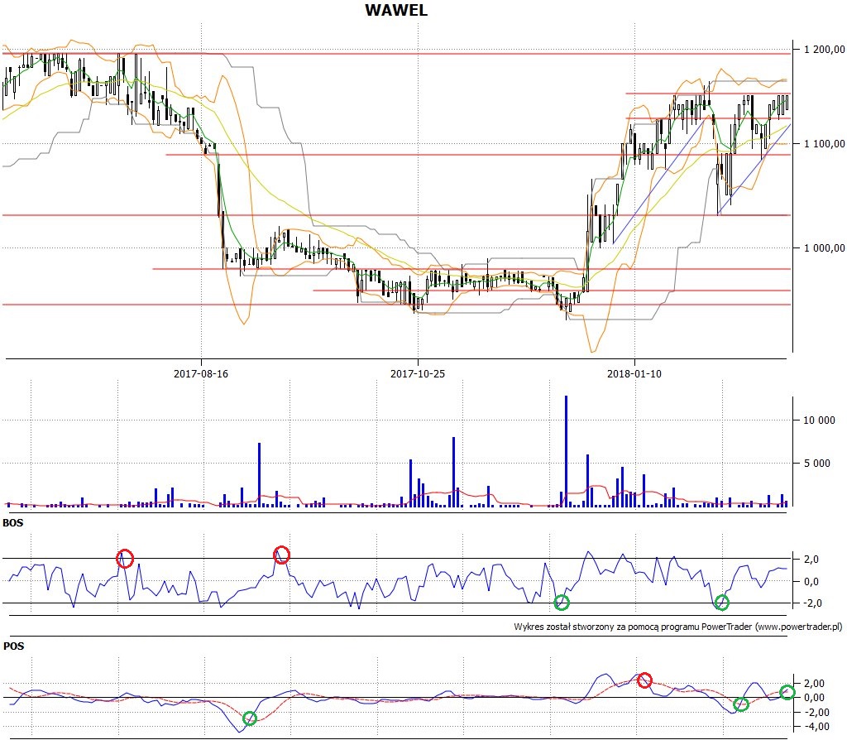
Task: Click the red circle on POS indicator
Action: (x=644, y=680)
